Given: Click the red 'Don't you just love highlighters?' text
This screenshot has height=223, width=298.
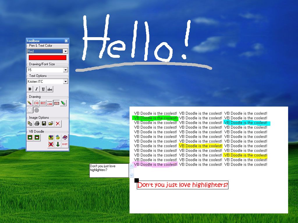Looking at the screenshot, I should coord(182,185).
